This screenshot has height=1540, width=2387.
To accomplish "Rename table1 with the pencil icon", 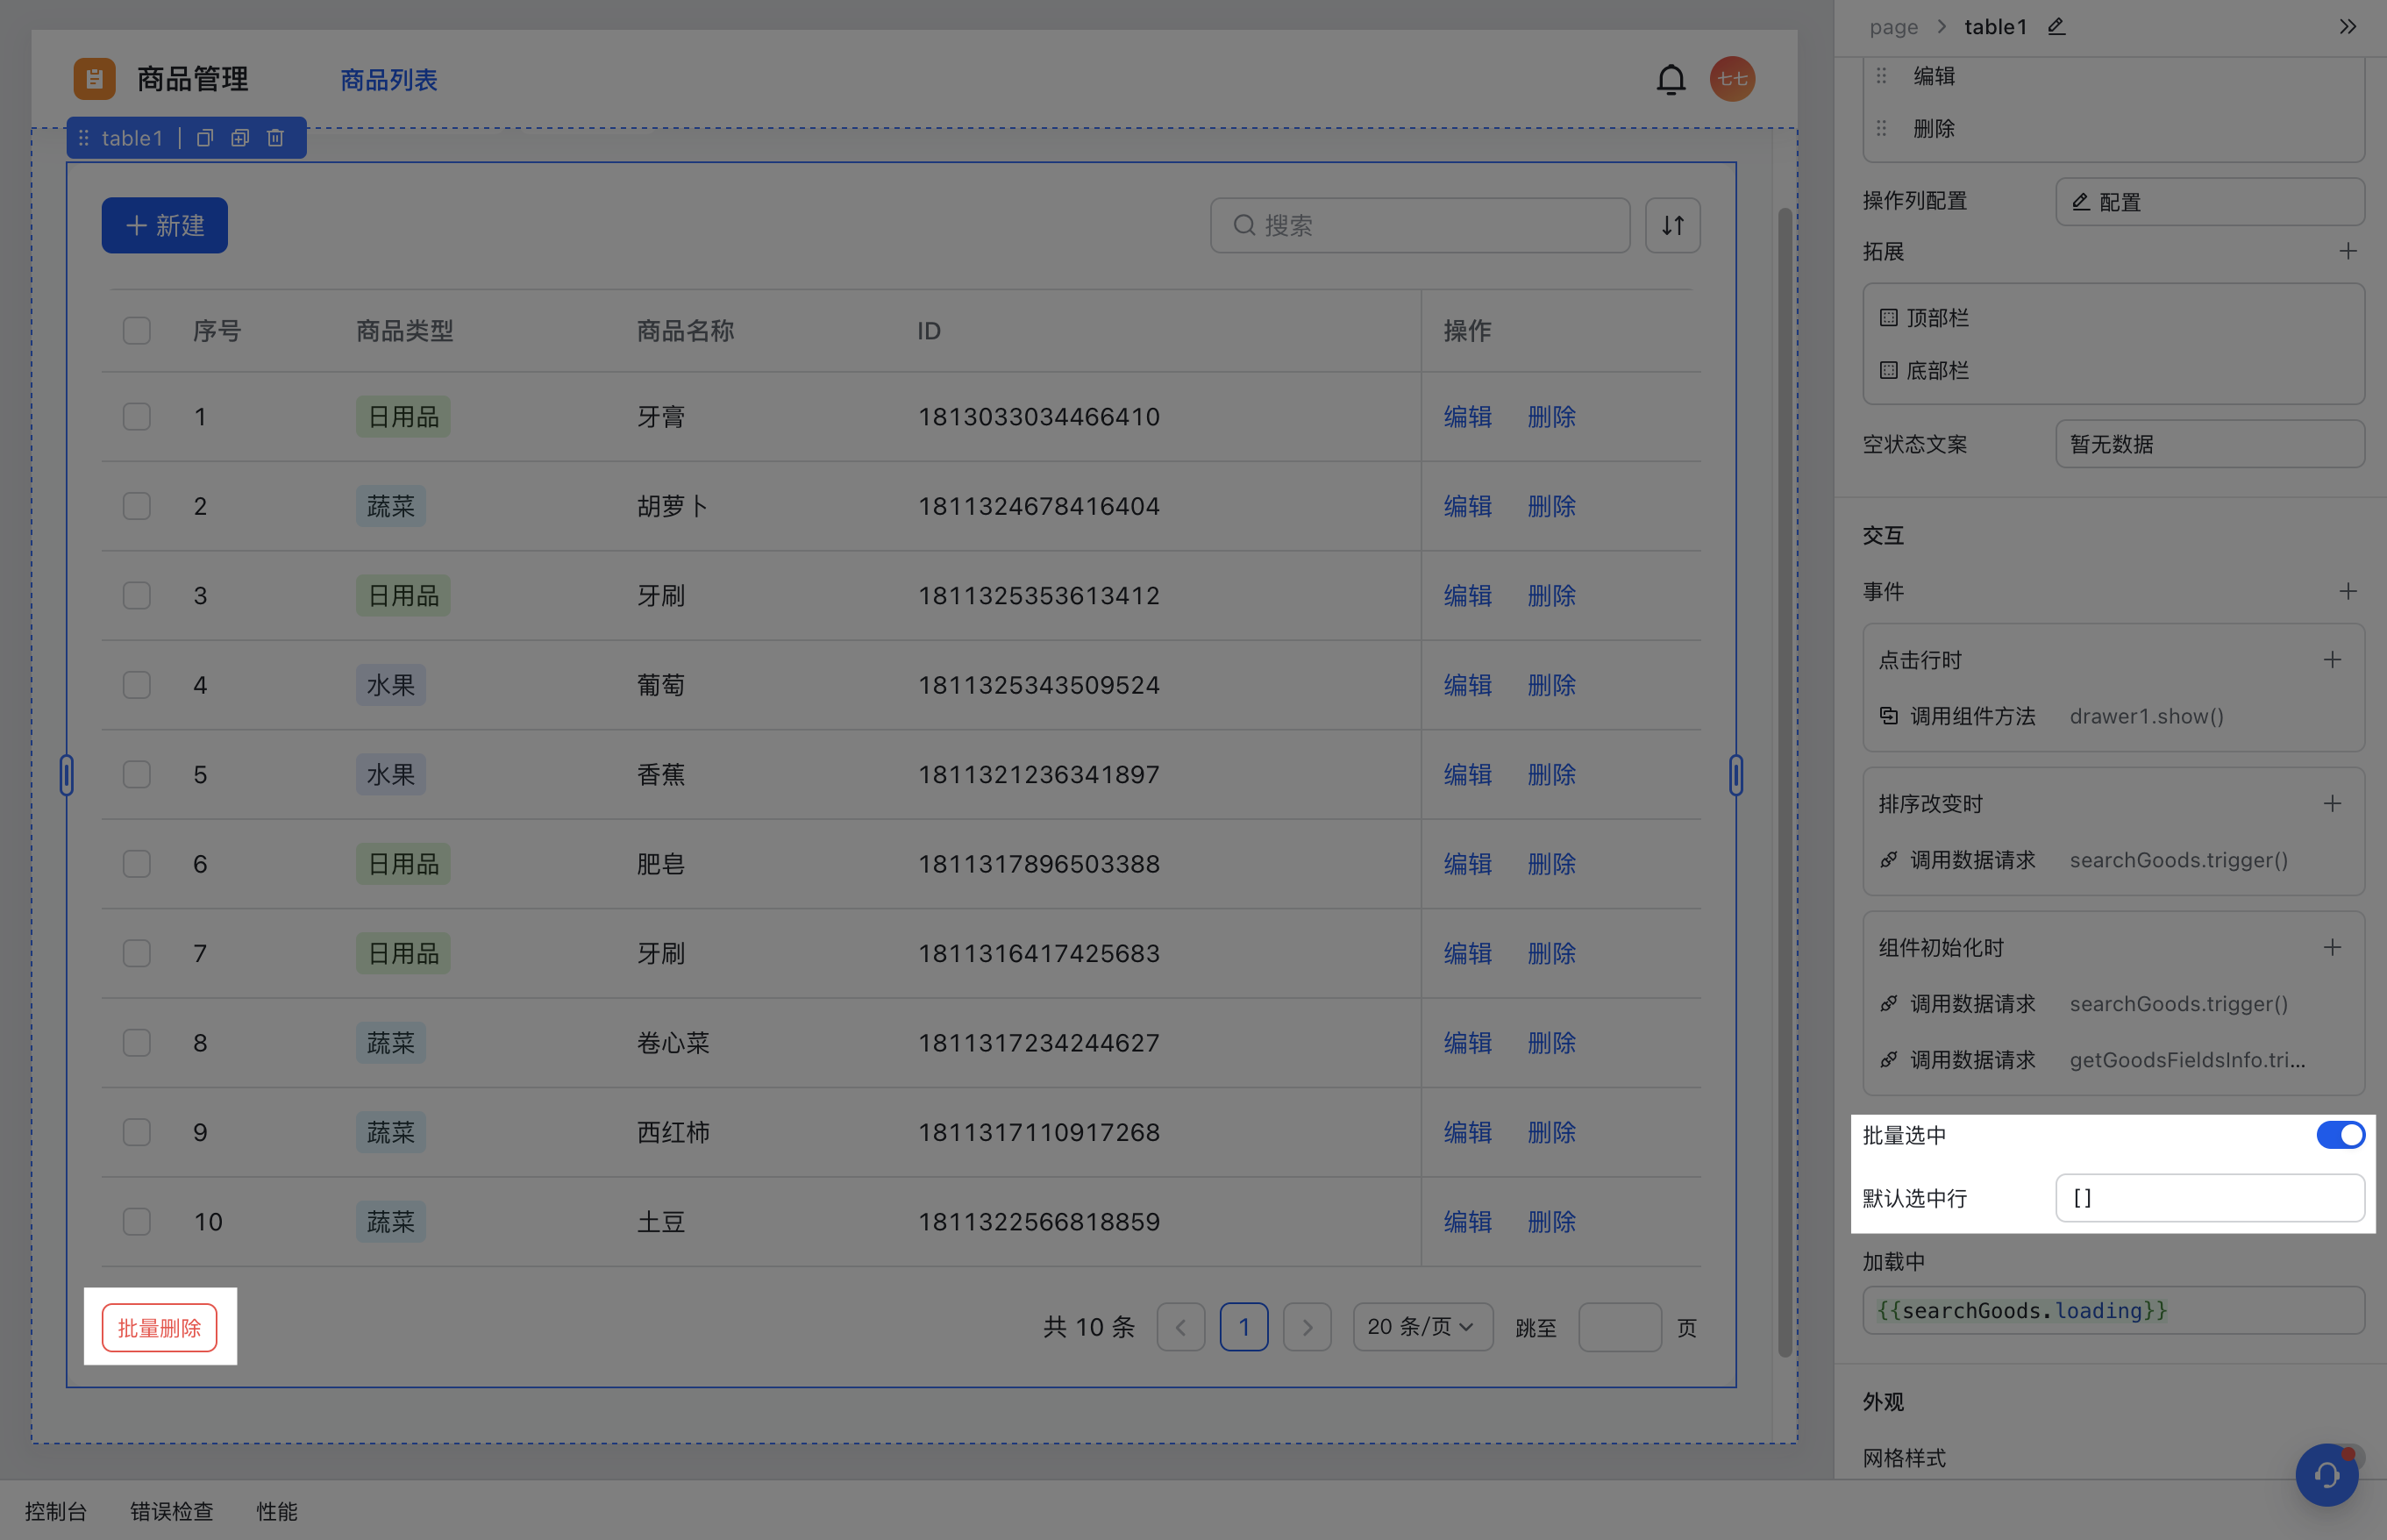I will [x=2056, y=27].
